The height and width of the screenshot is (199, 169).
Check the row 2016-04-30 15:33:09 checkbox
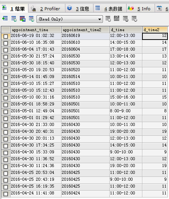[x=6, y=153]
